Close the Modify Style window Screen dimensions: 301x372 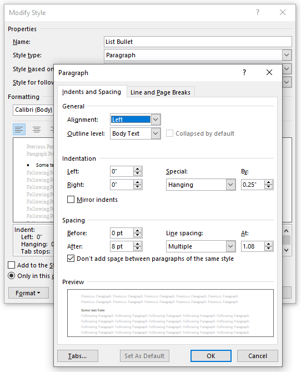(283, 12)
